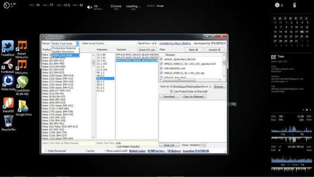Image resolution: width=314 pixels, height=177 pixels.
Task: Select Nokia 2690 (RM-635) in product list
Action: tap(54, 102)
